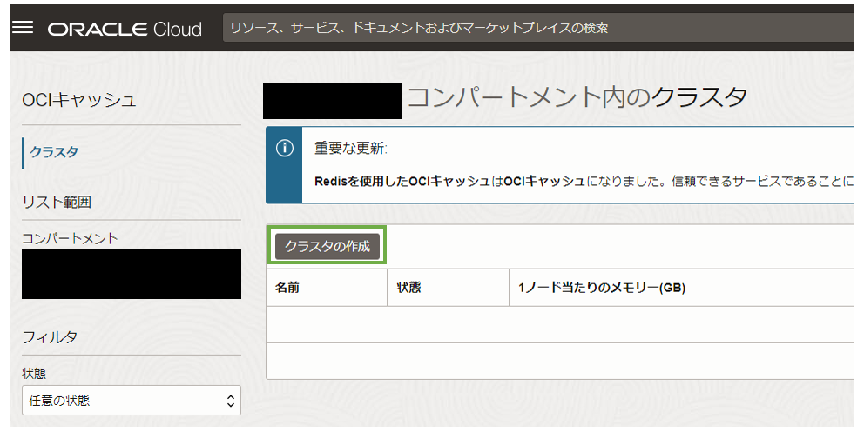Click the first empty row in cluster table

click(x=557, y=324)
